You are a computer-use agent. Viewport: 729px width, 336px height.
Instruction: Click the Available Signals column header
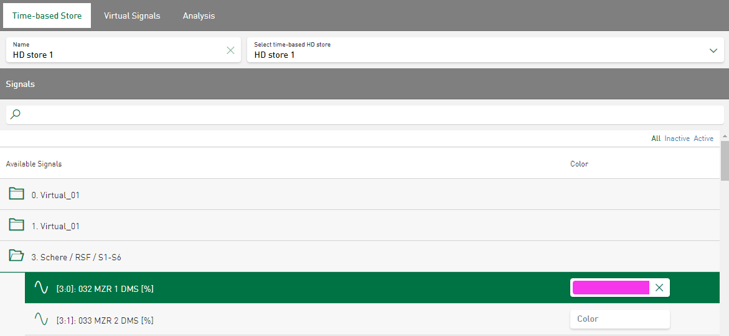coord(34,164)
